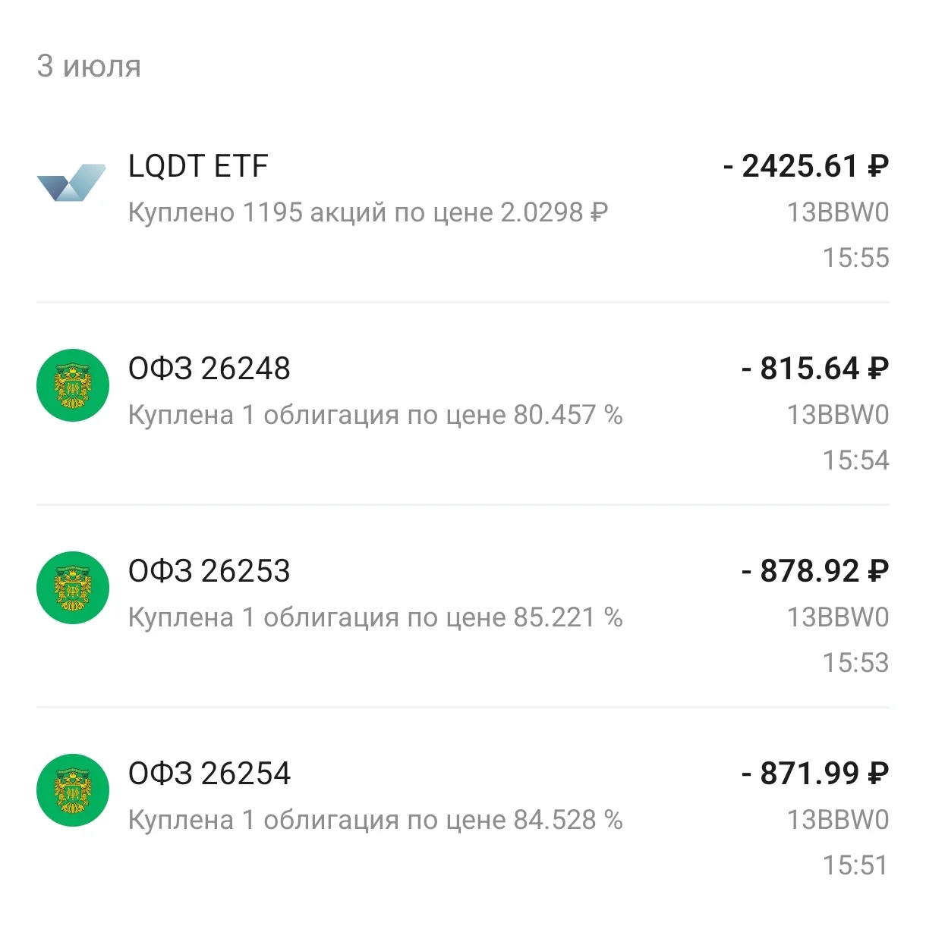Tap the 15:55 timestamp
This screenshot has height=926, width=926.
pyautogui.click(x=856, y=258)
